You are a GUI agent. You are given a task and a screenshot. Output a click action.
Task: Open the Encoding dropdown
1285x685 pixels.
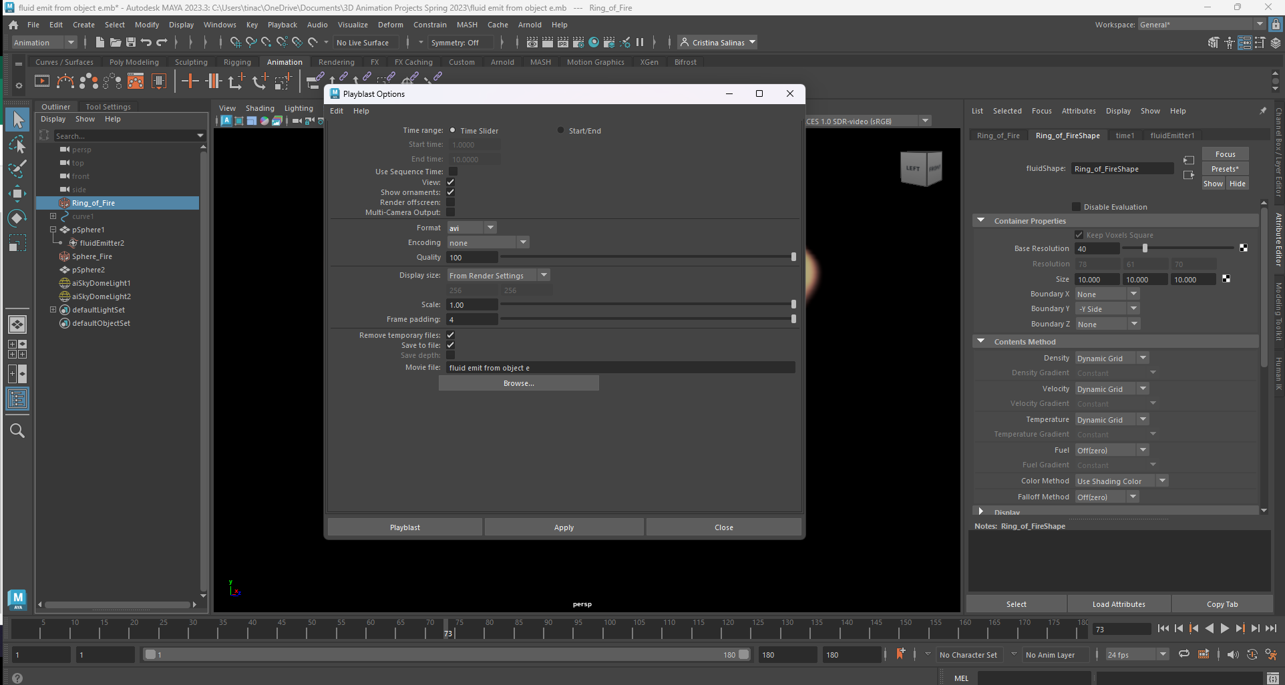pyautogui.click(x=488, y=242)
